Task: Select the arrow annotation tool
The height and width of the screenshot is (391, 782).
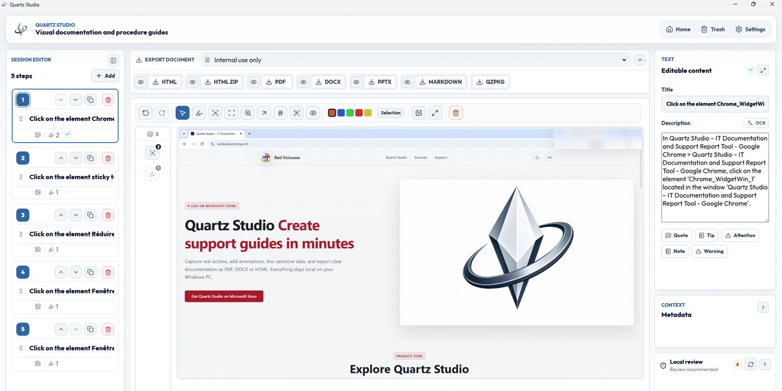Action: pyautogui.click(x=264, y=113)
